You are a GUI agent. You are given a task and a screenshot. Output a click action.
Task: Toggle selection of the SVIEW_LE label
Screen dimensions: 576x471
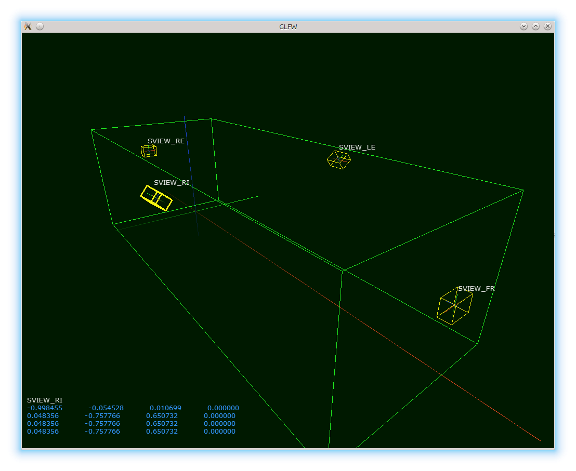click(x=357, y=147)
